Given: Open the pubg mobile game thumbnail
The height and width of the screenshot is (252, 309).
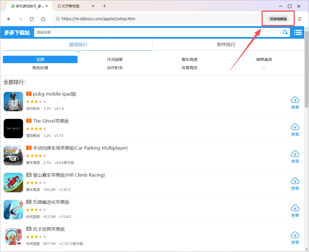Looking at the screenshot, I should [13, 101].
